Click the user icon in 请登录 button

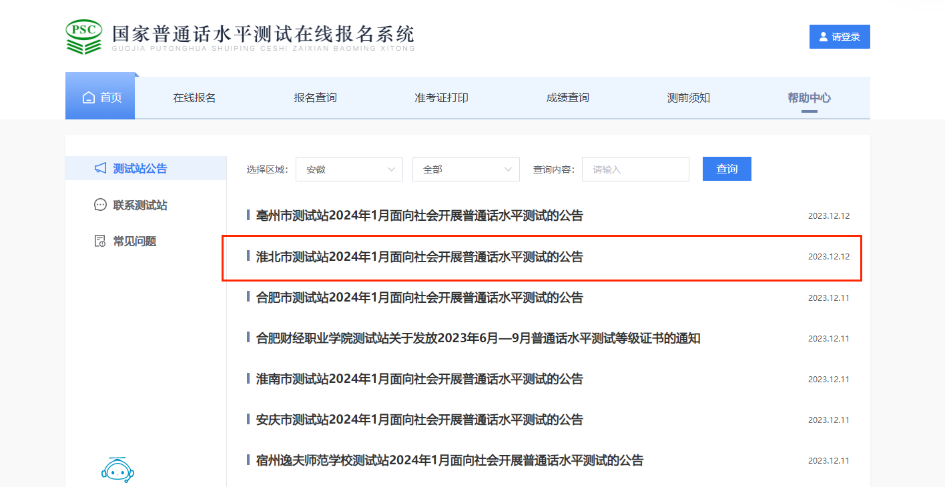(823, 37)
